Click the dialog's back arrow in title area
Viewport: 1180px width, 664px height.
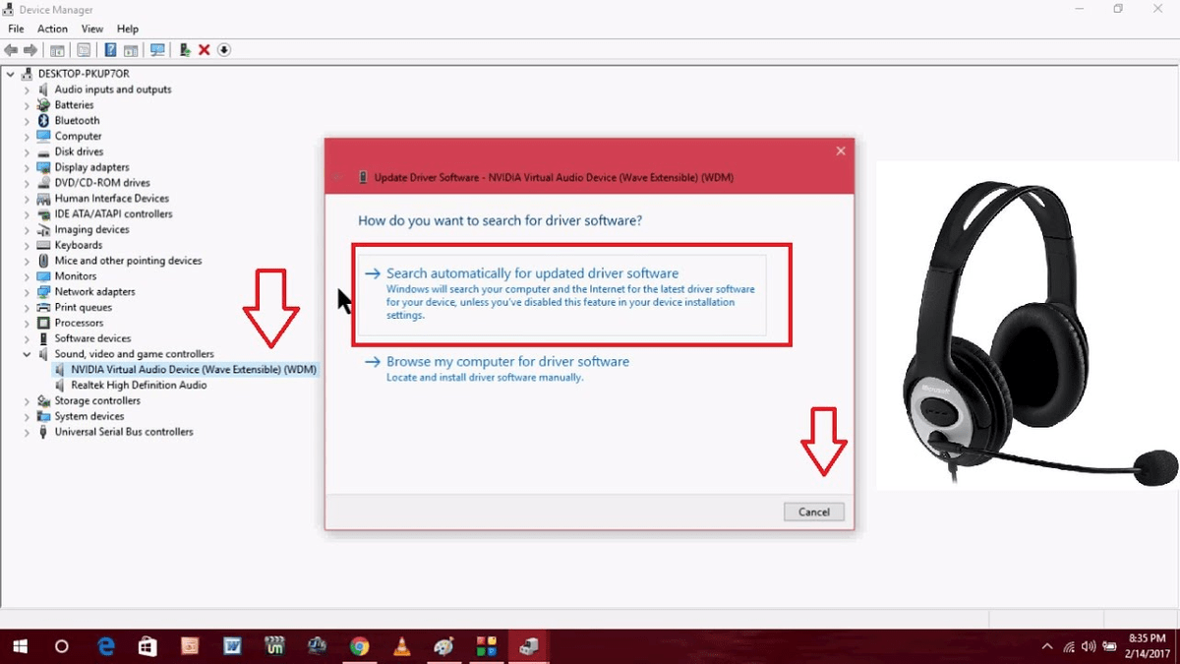(339, 177)
